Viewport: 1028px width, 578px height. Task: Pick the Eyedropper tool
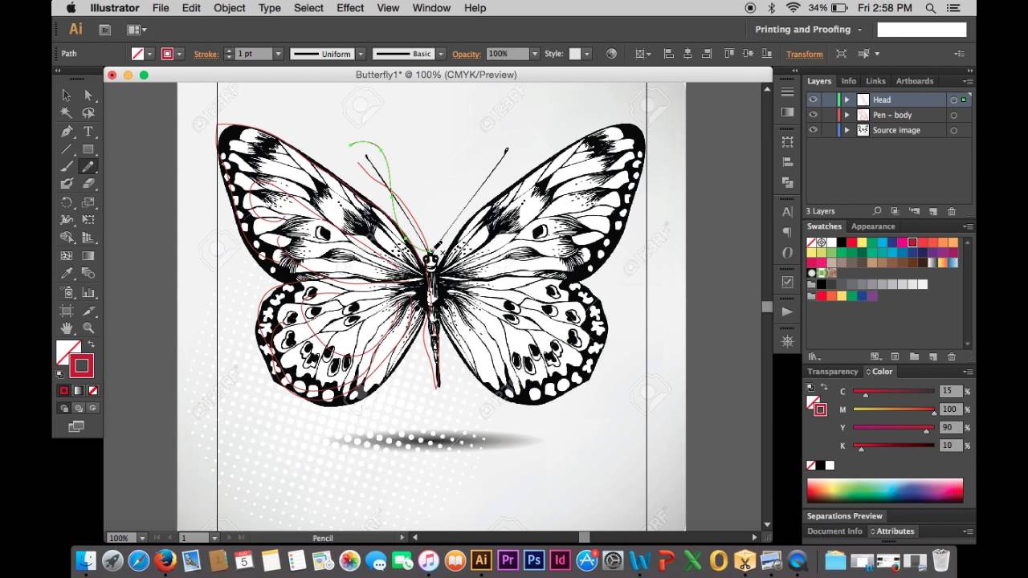(x=67, y=273)
